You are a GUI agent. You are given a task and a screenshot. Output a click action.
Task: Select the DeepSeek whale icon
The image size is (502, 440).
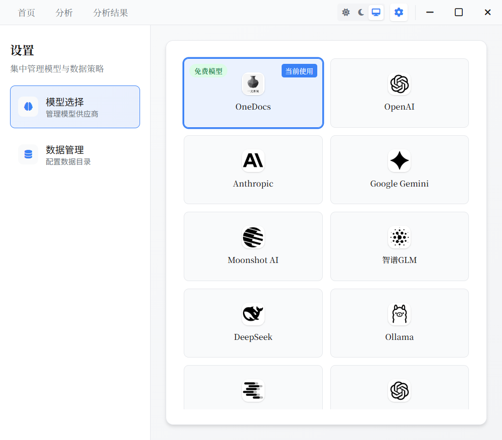pos(253,314)
